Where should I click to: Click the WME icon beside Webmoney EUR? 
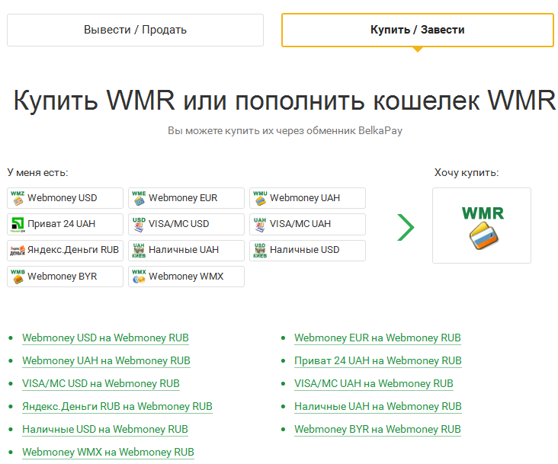pos(139,198)
